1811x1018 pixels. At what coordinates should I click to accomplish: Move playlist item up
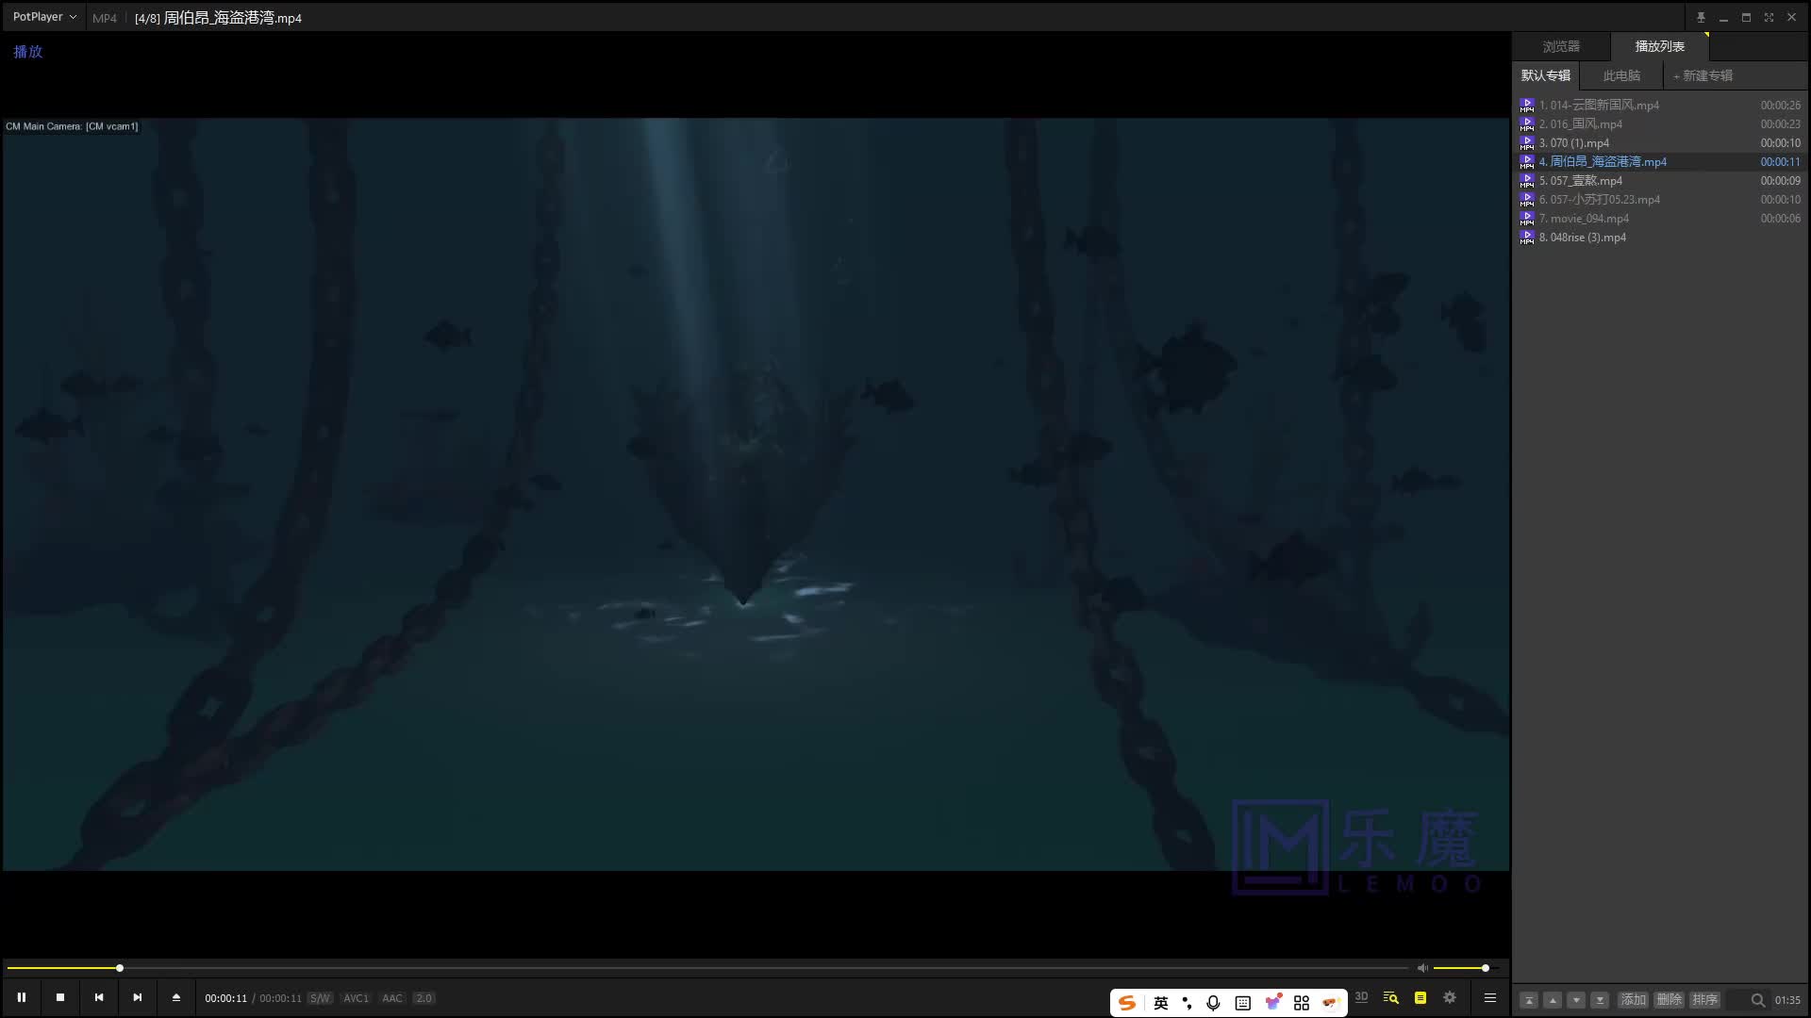1553,1000
